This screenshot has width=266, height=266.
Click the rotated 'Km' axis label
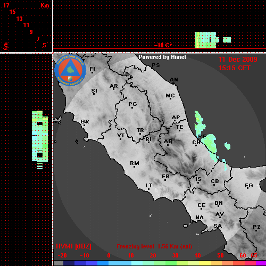click(x=6, y=46)
